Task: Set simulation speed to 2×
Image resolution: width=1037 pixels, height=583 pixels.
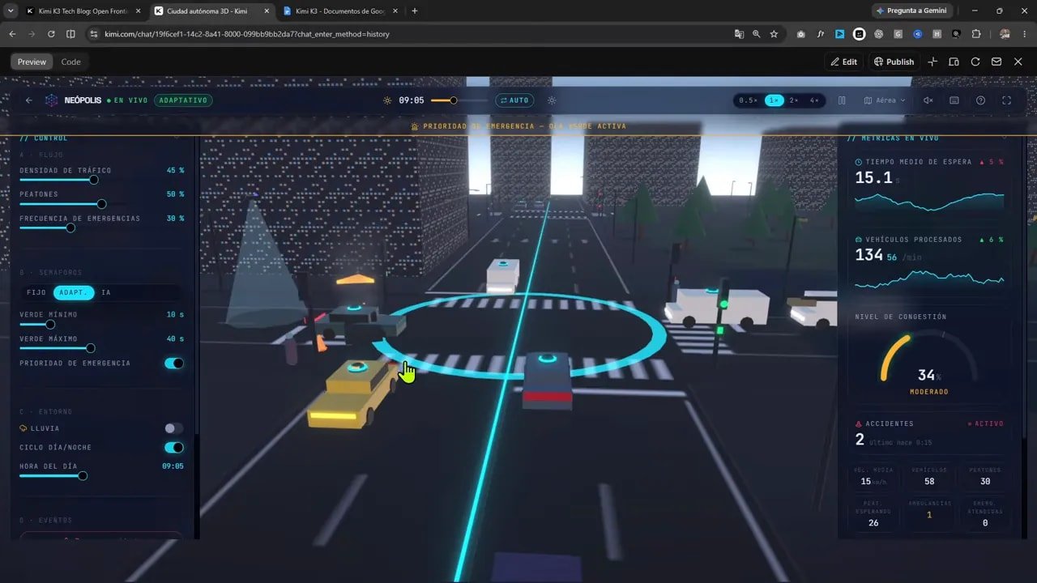Action: pos(794,100)
